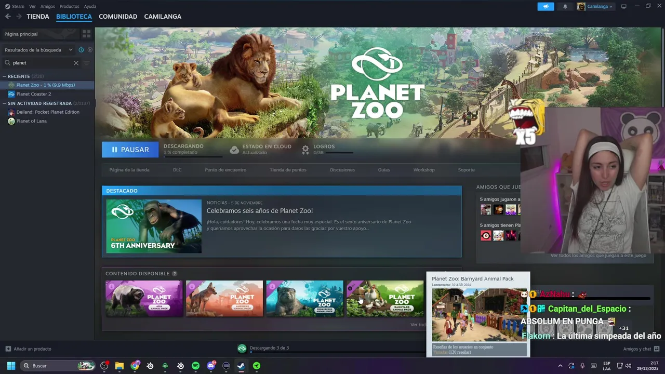This screenshot has width=665, height=374.
Task: Open advanced filter options icon
Action: click(87, 63)
